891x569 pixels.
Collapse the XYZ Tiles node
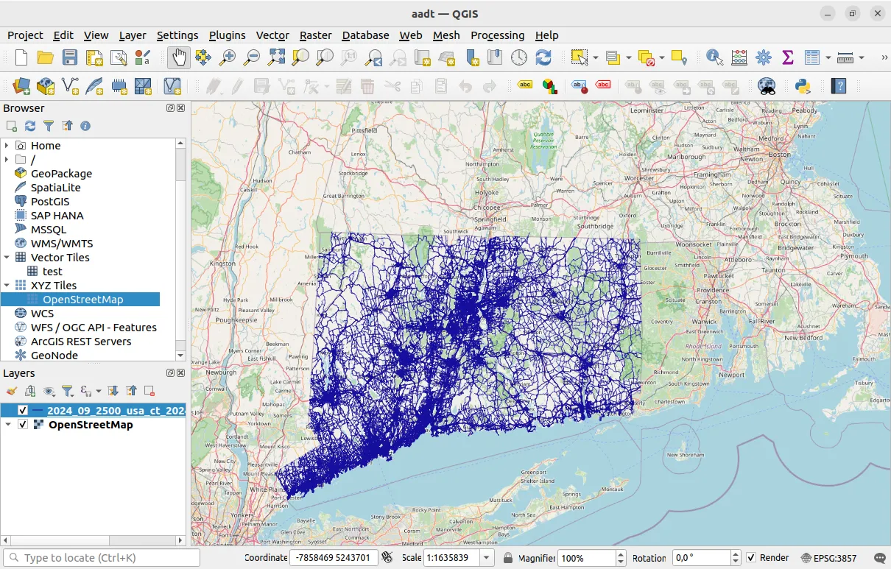tap(7, 286)
